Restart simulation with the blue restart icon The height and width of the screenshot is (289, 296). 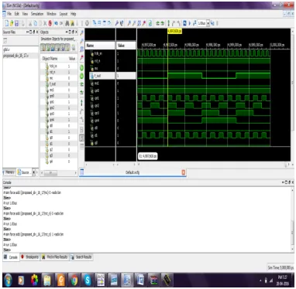(184, 23)
